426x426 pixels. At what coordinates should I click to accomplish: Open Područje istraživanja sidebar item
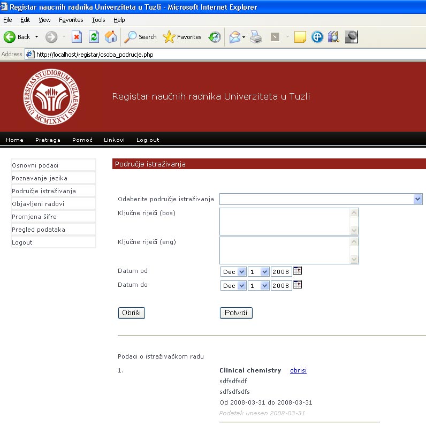[54, 191]
